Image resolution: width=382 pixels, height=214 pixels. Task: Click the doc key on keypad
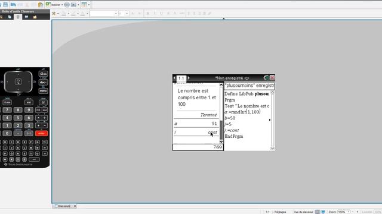click(x=43, y=82)
